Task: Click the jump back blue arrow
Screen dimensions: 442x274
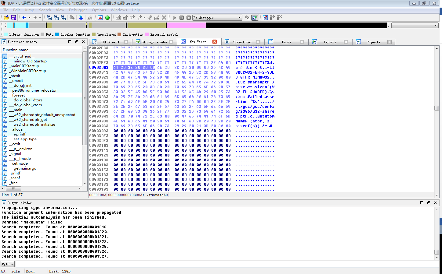Action: point(24,18)
